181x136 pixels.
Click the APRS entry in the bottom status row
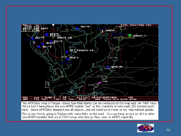82,99
